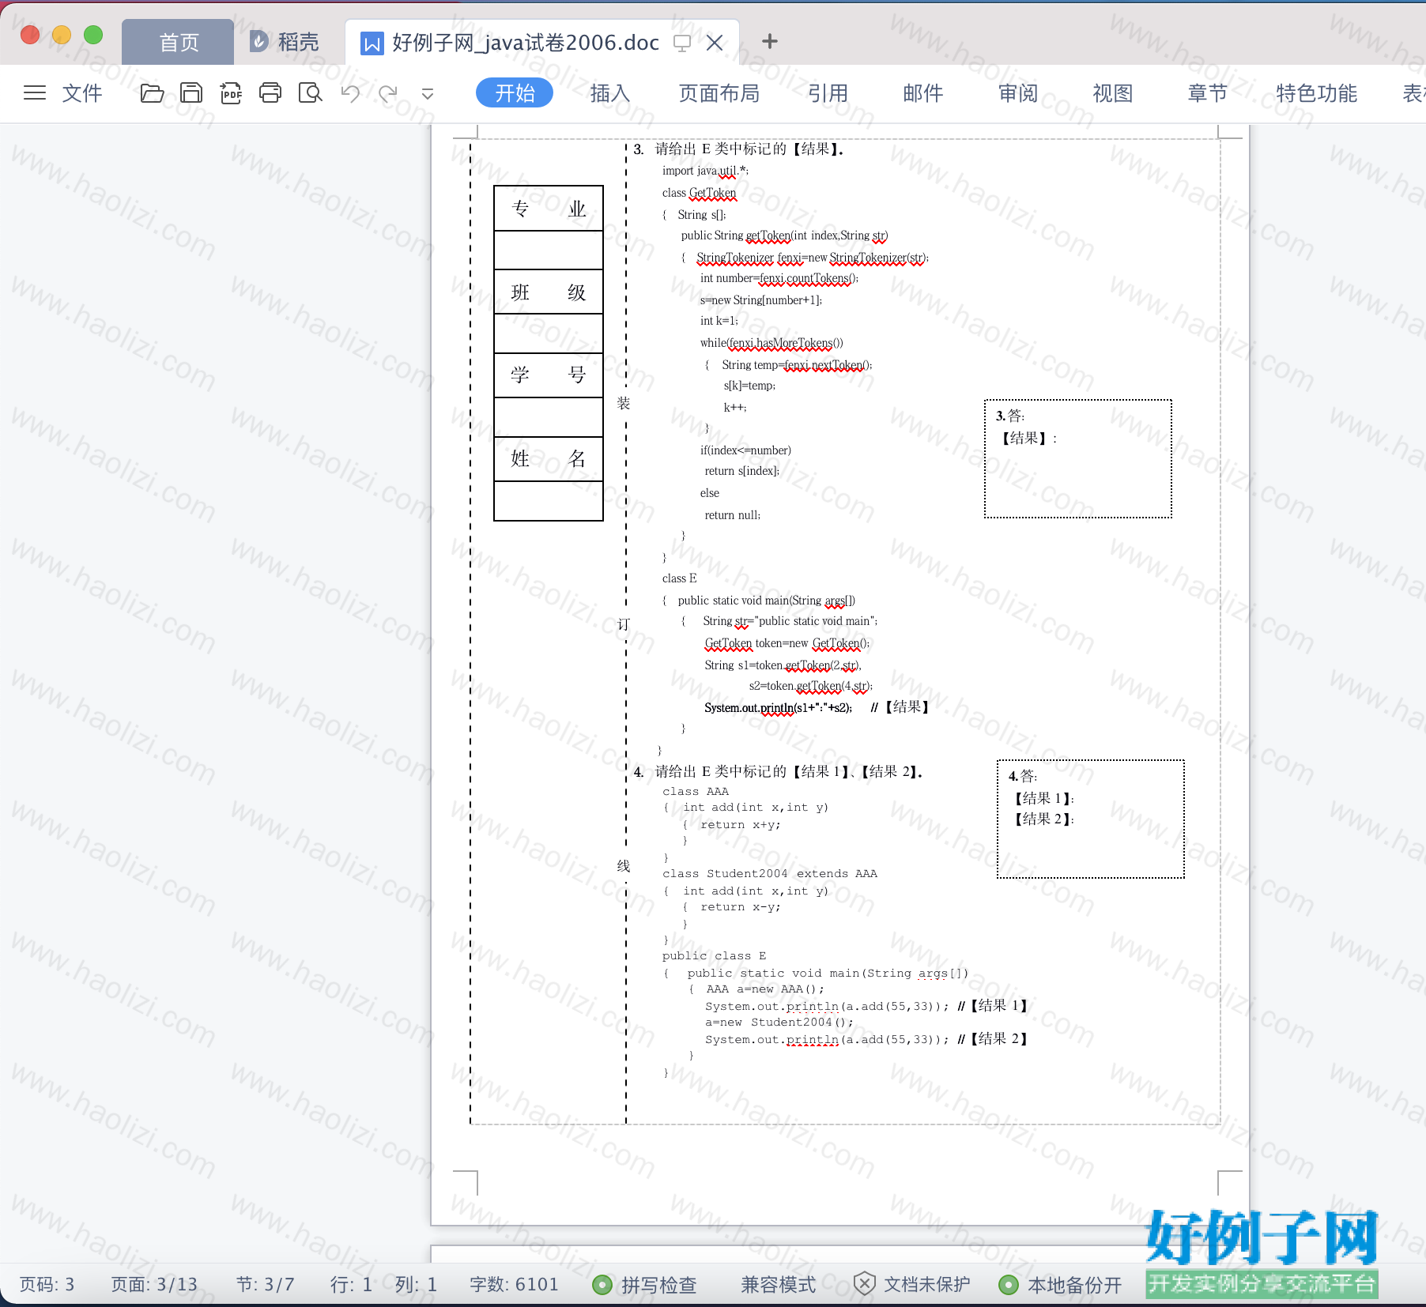This screenshot has width=1426, height=1307.
Task: Redo the action with the redo arrow
Action: [x=388, y=93]
